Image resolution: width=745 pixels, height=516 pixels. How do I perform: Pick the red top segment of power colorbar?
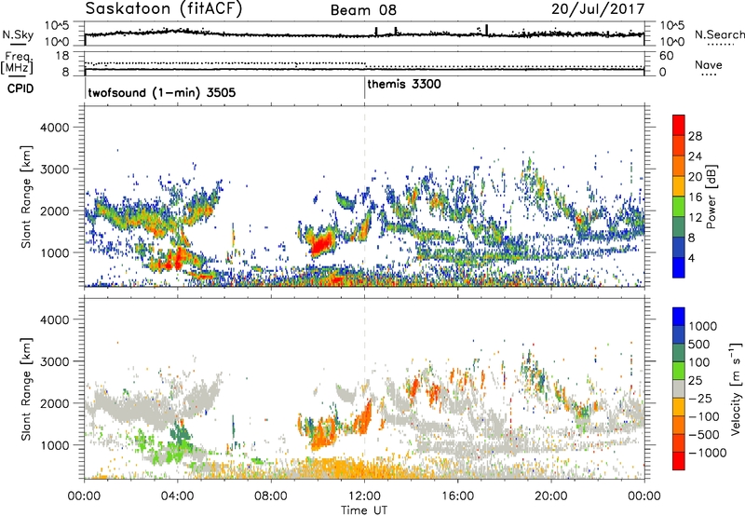pyautogui.click(x=679, y=125)
